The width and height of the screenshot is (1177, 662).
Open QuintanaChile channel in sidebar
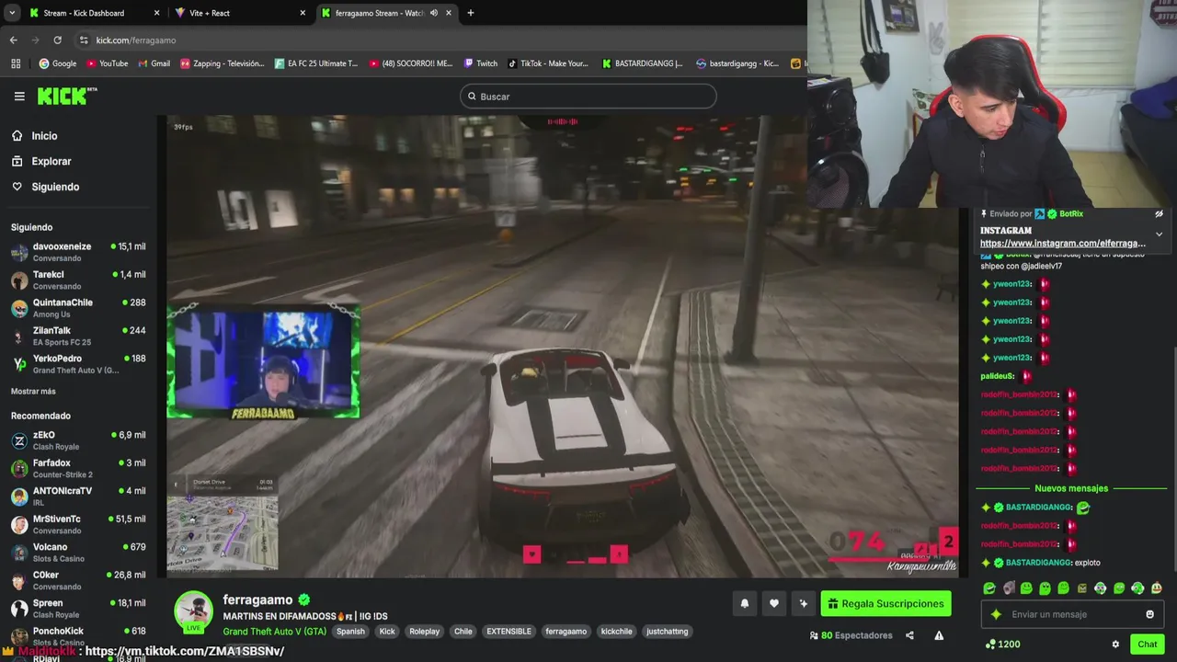coord(78,308)
